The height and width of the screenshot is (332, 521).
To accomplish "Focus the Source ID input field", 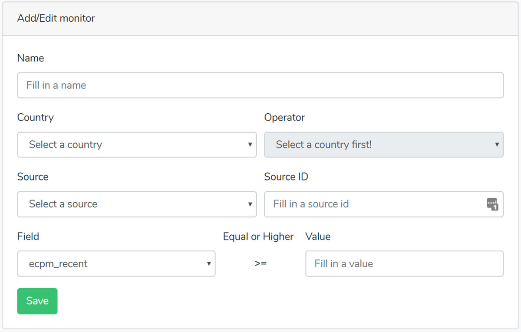I will tap(384, 204).
